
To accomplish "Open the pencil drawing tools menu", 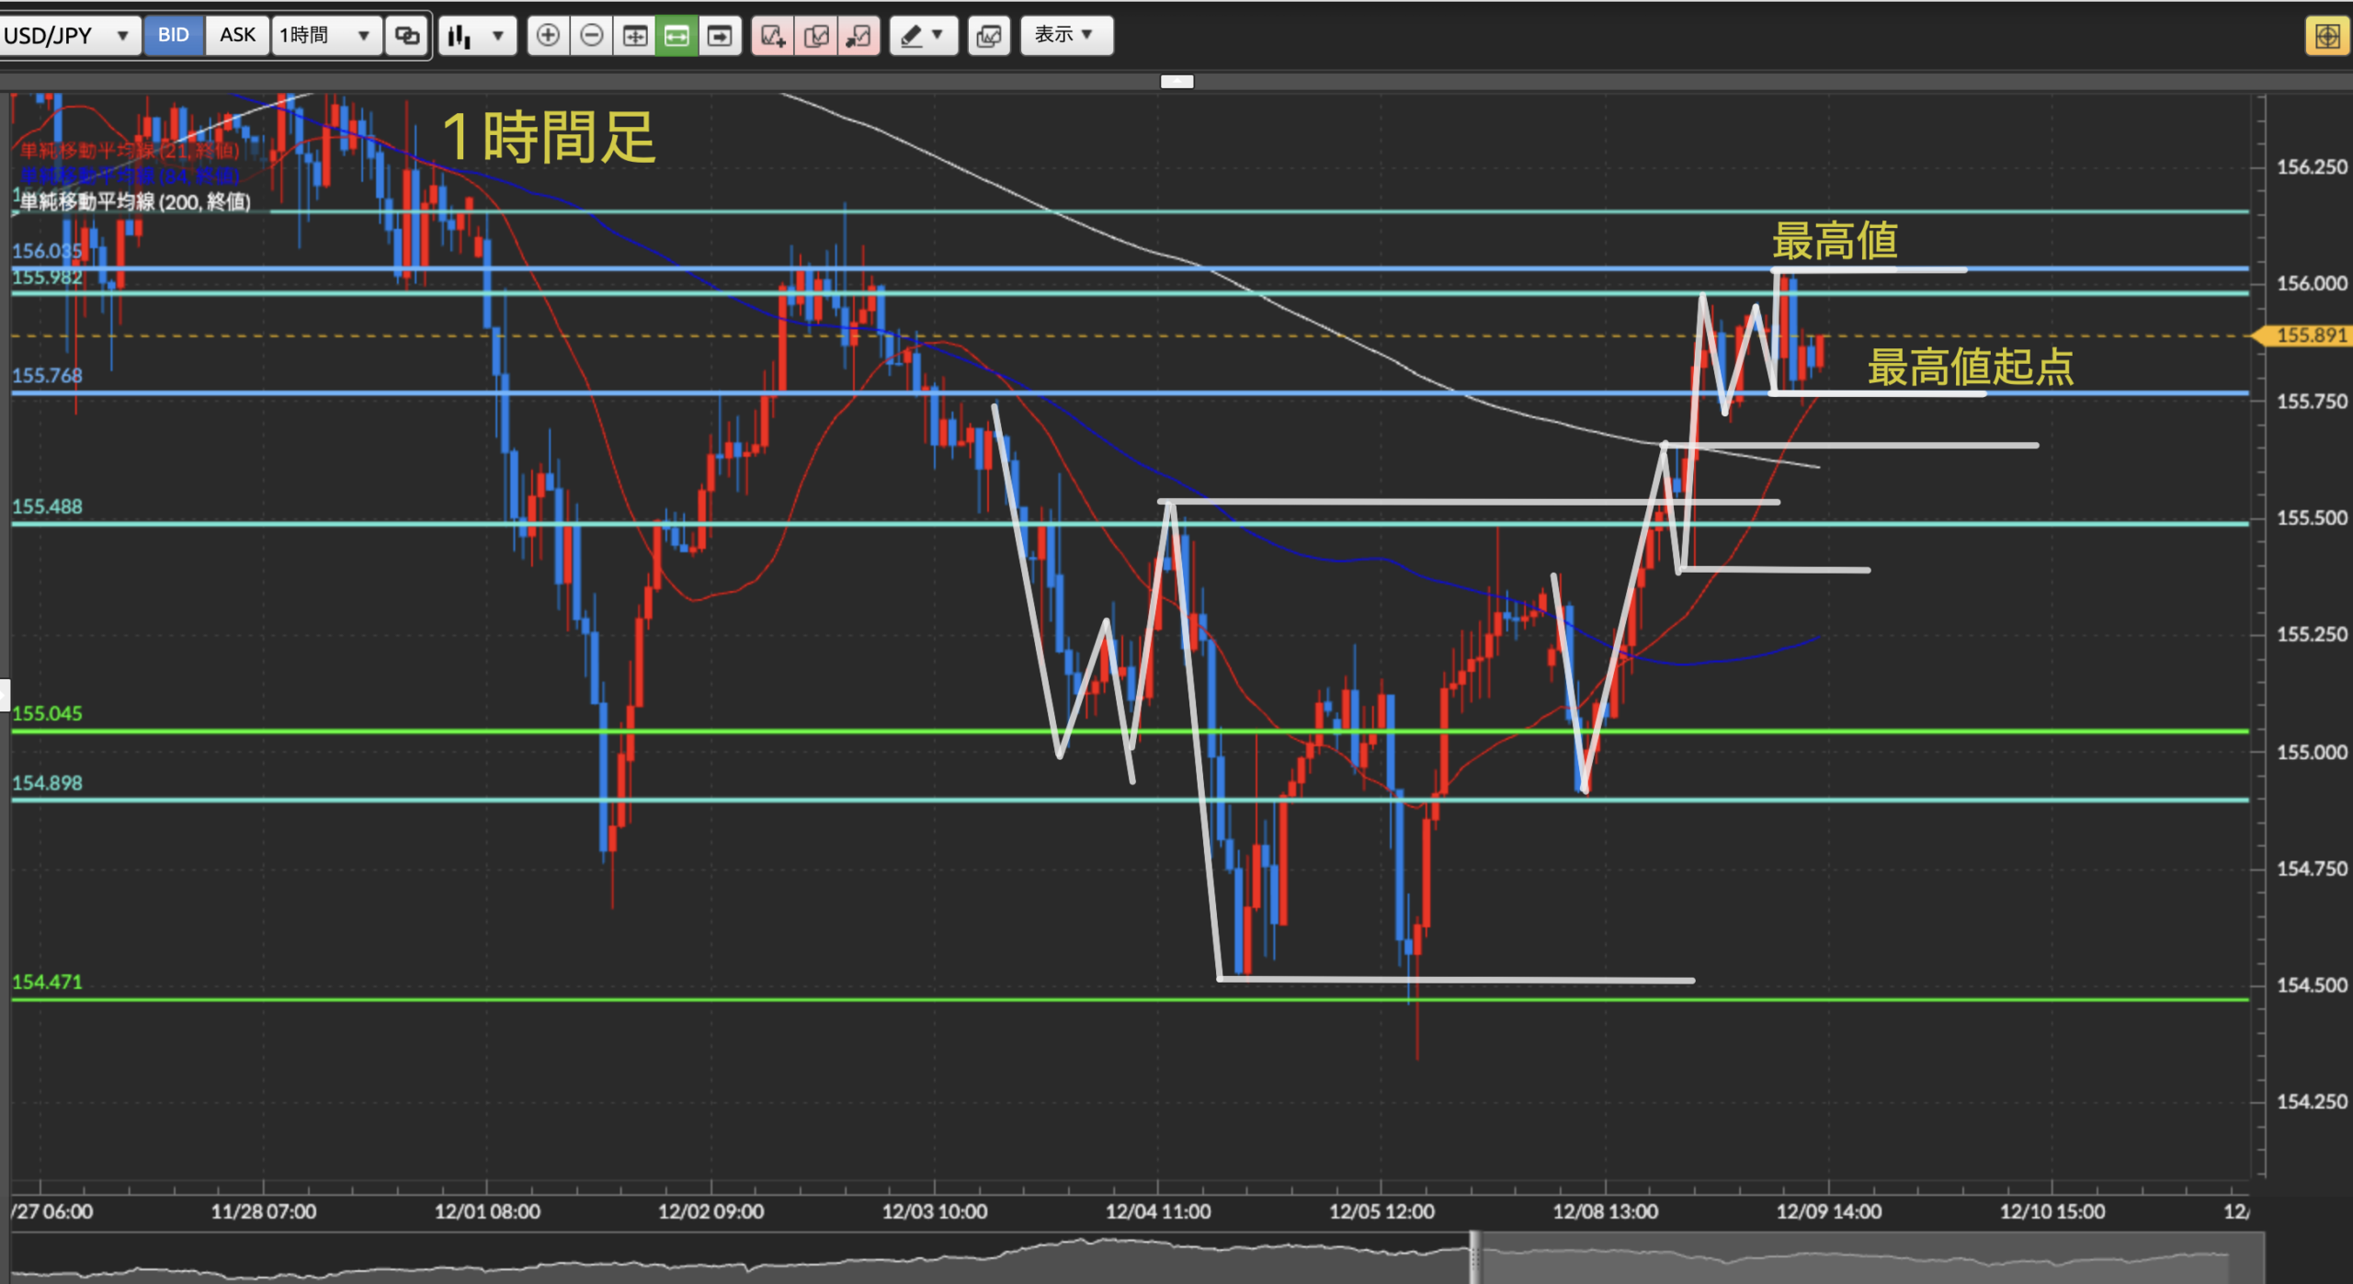I will [x=924, y=36].
